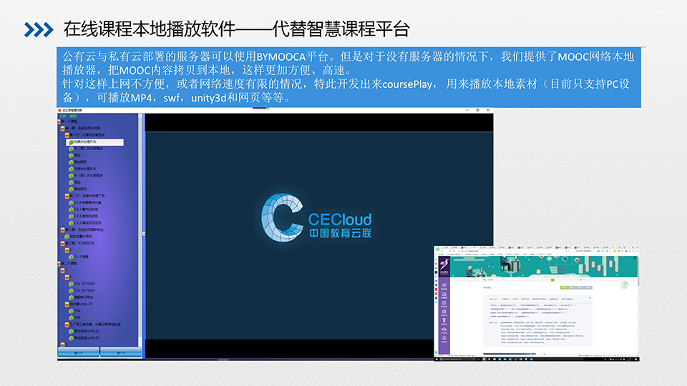This screenshot has height=386, width=687.
Task: Toggle arrow beside 工厂级三维仿真 node
Action: (59, 324)
